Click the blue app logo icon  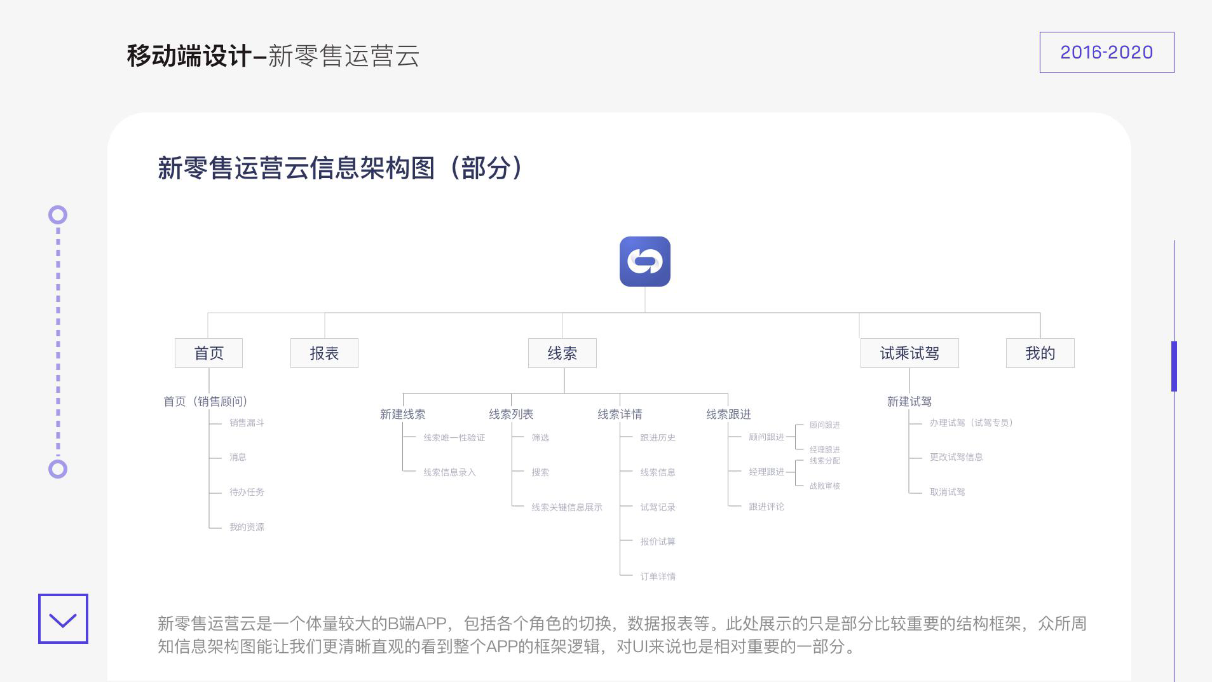tap(644, 261)
